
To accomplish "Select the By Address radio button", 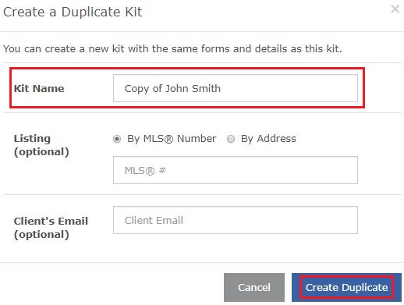I will (x=231, y=139).
